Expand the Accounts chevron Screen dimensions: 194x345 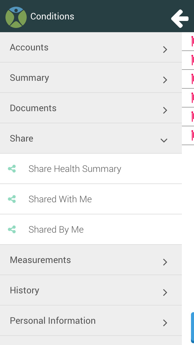point(165,50)
